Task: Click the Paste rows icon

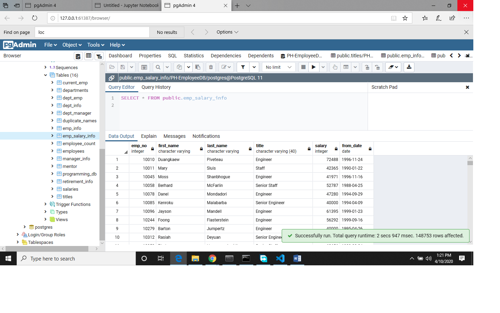Action: coord(198,67)
